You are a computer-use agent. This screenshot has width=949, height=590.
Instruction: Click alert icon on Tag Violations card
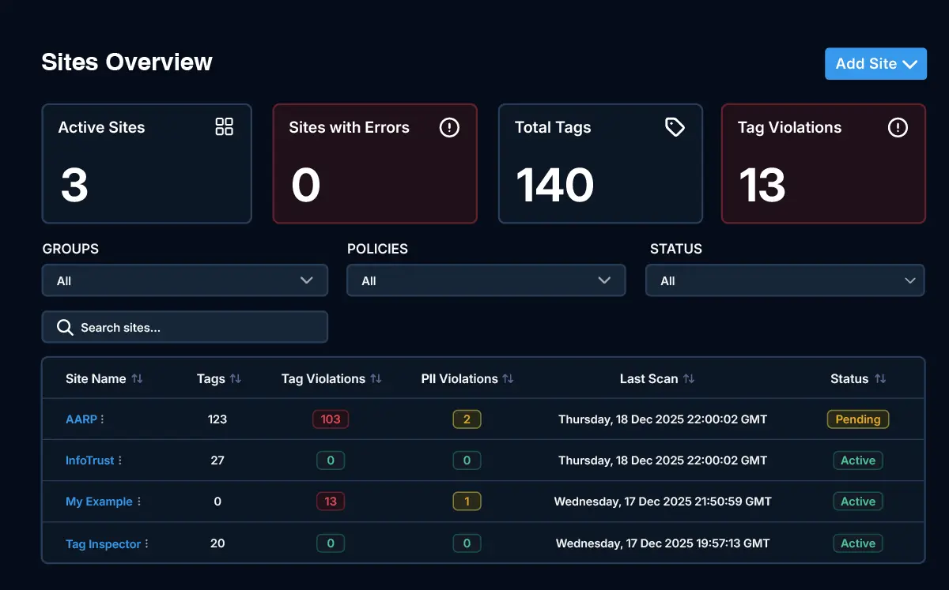click(898, 127)
